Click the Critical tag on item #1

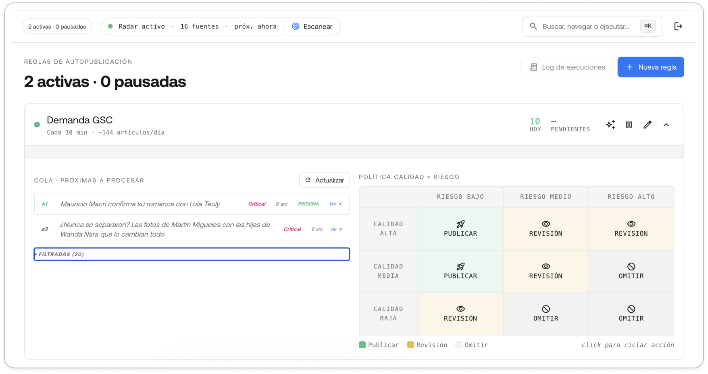point(257,204)
